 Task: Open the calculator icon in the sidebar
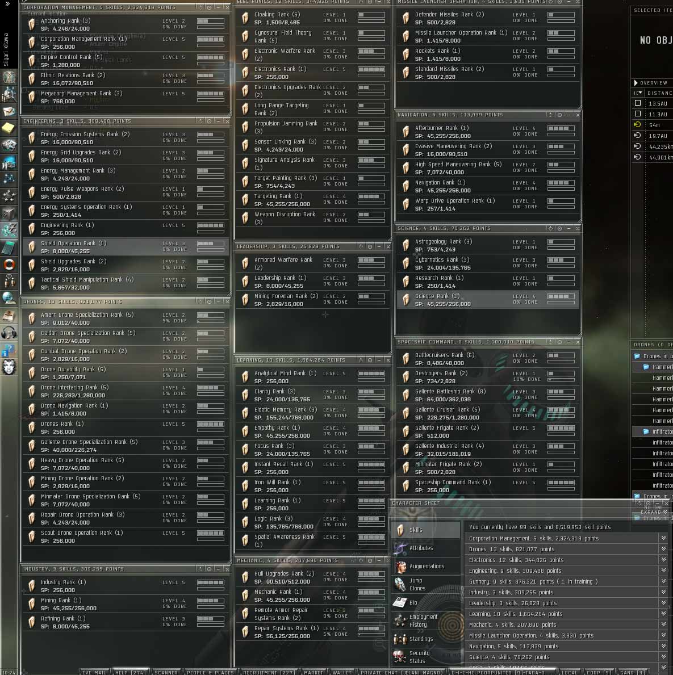(9, 248)
